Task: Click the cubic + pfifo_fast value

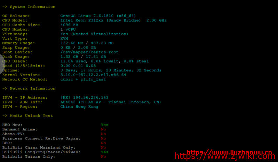Action: [83, 79]
